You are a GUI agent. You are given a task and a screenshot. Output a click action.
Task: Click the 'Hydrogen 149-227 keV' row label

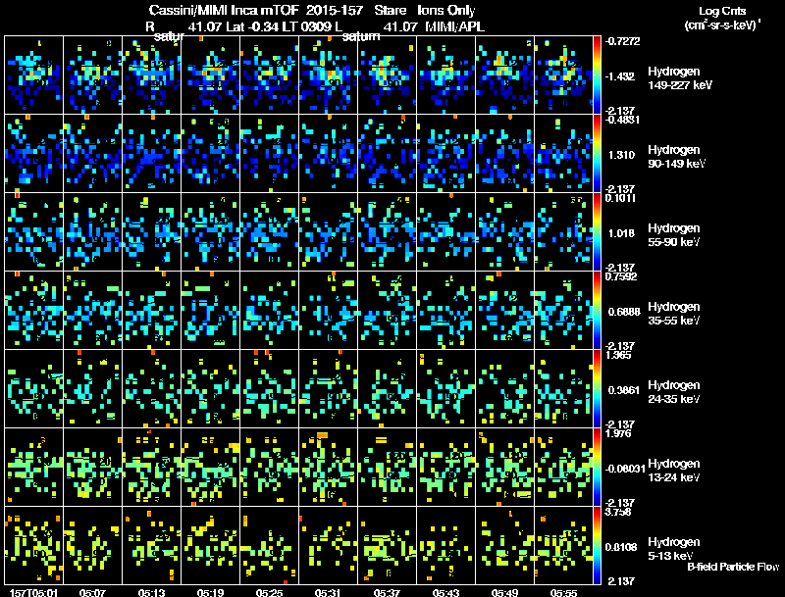pyautogui.click(x=679, y=78)
